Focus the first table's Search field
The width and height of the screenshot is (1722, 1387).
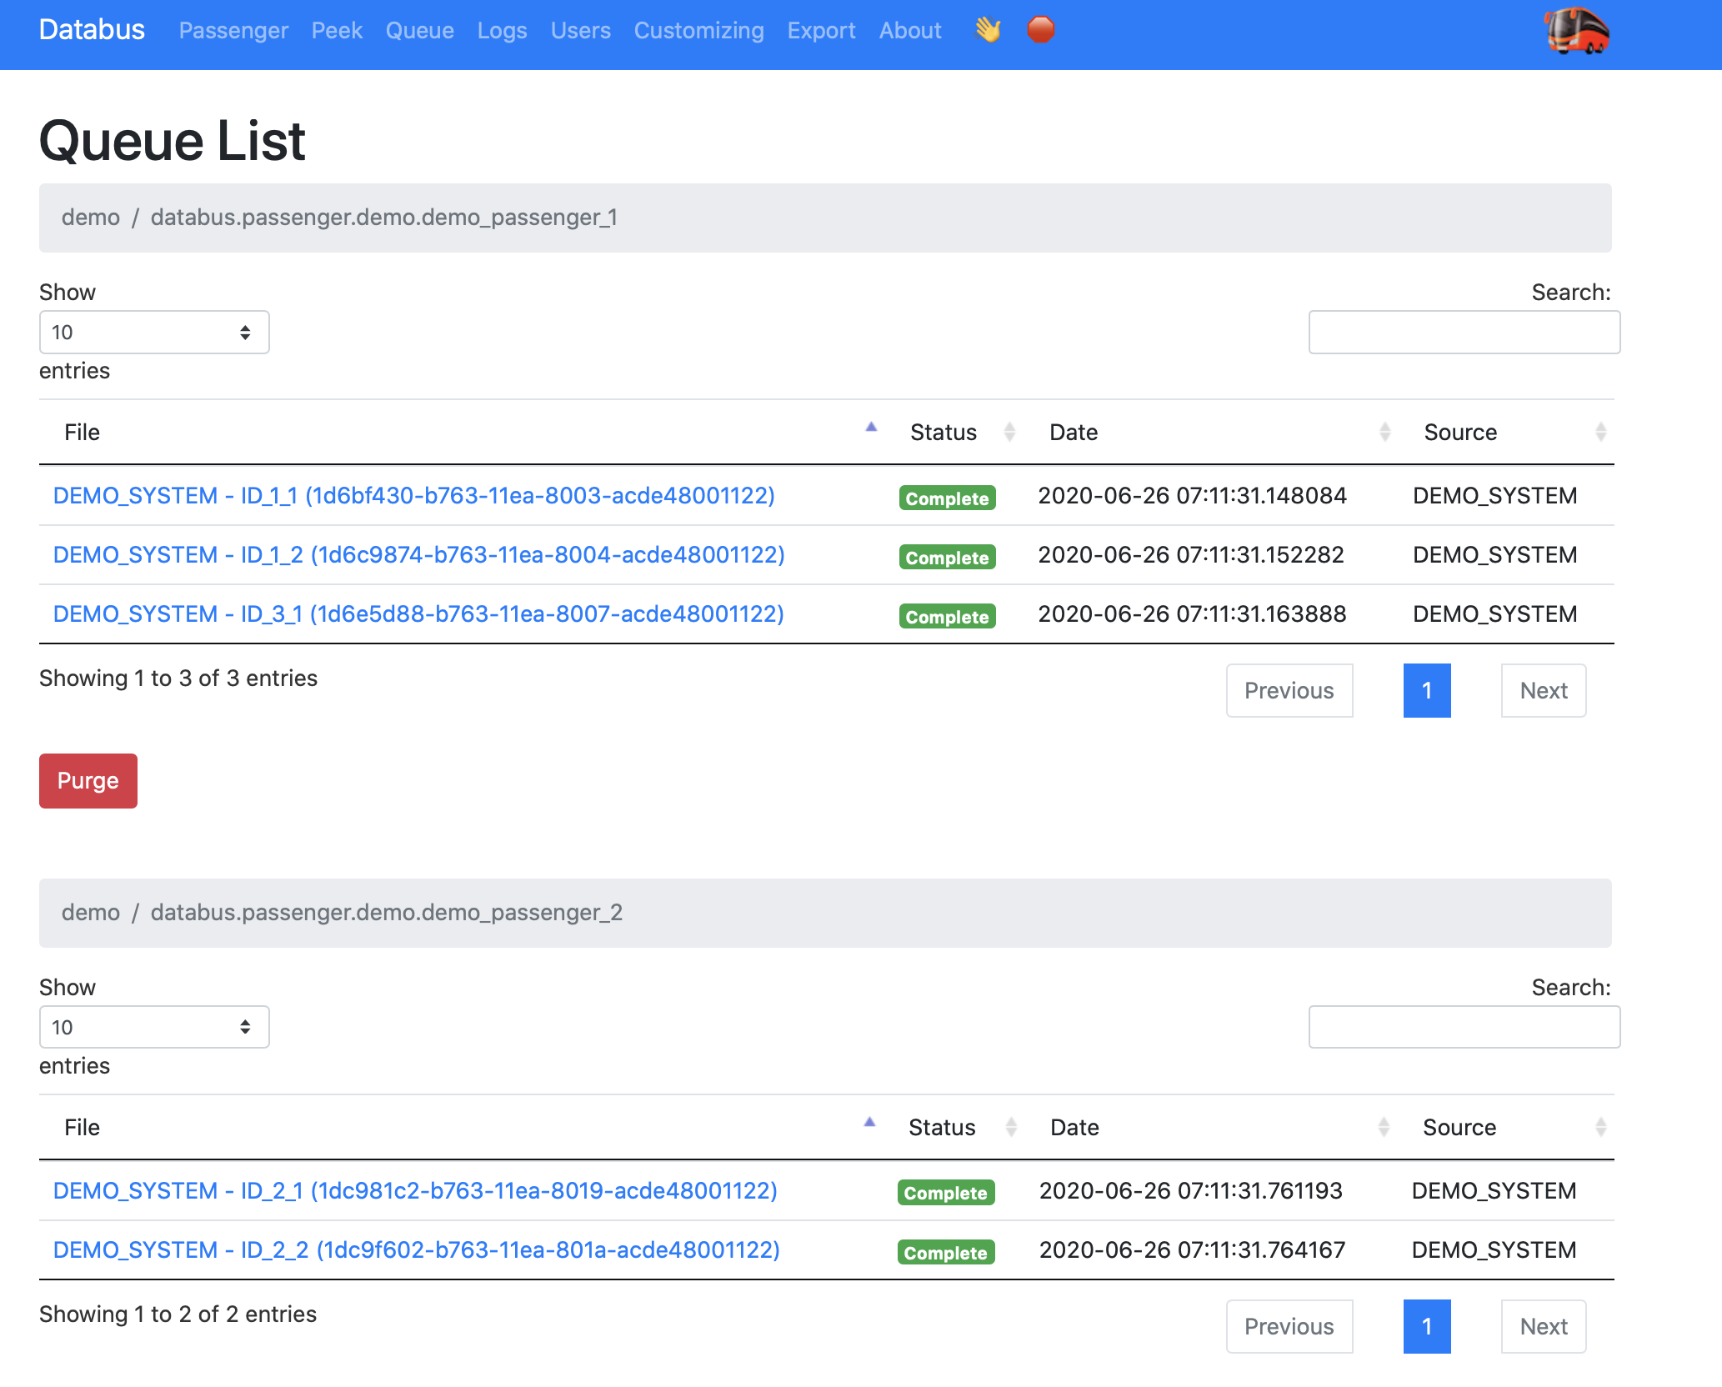(x=1464, y=333)
